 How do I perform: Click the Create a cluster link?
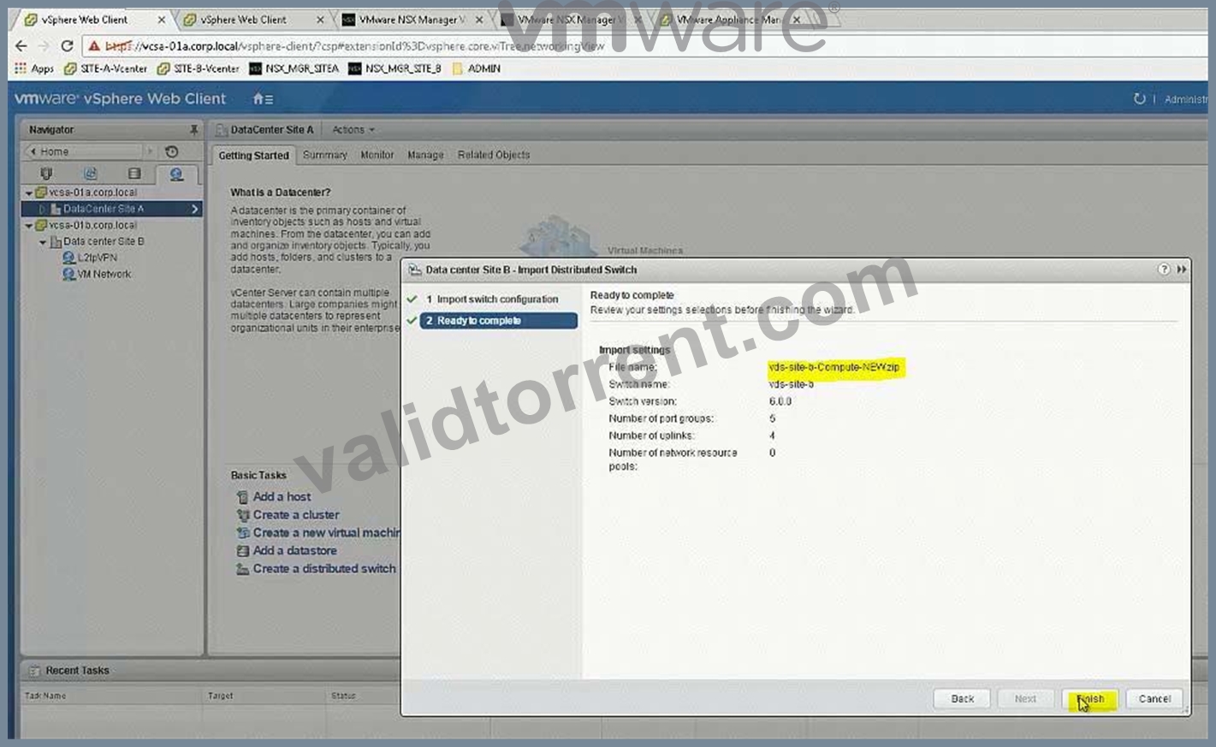coord(296,515)
